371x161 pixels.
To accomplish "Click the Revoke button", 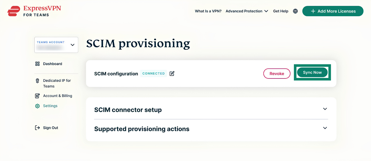I will click(x=277, y=74).
